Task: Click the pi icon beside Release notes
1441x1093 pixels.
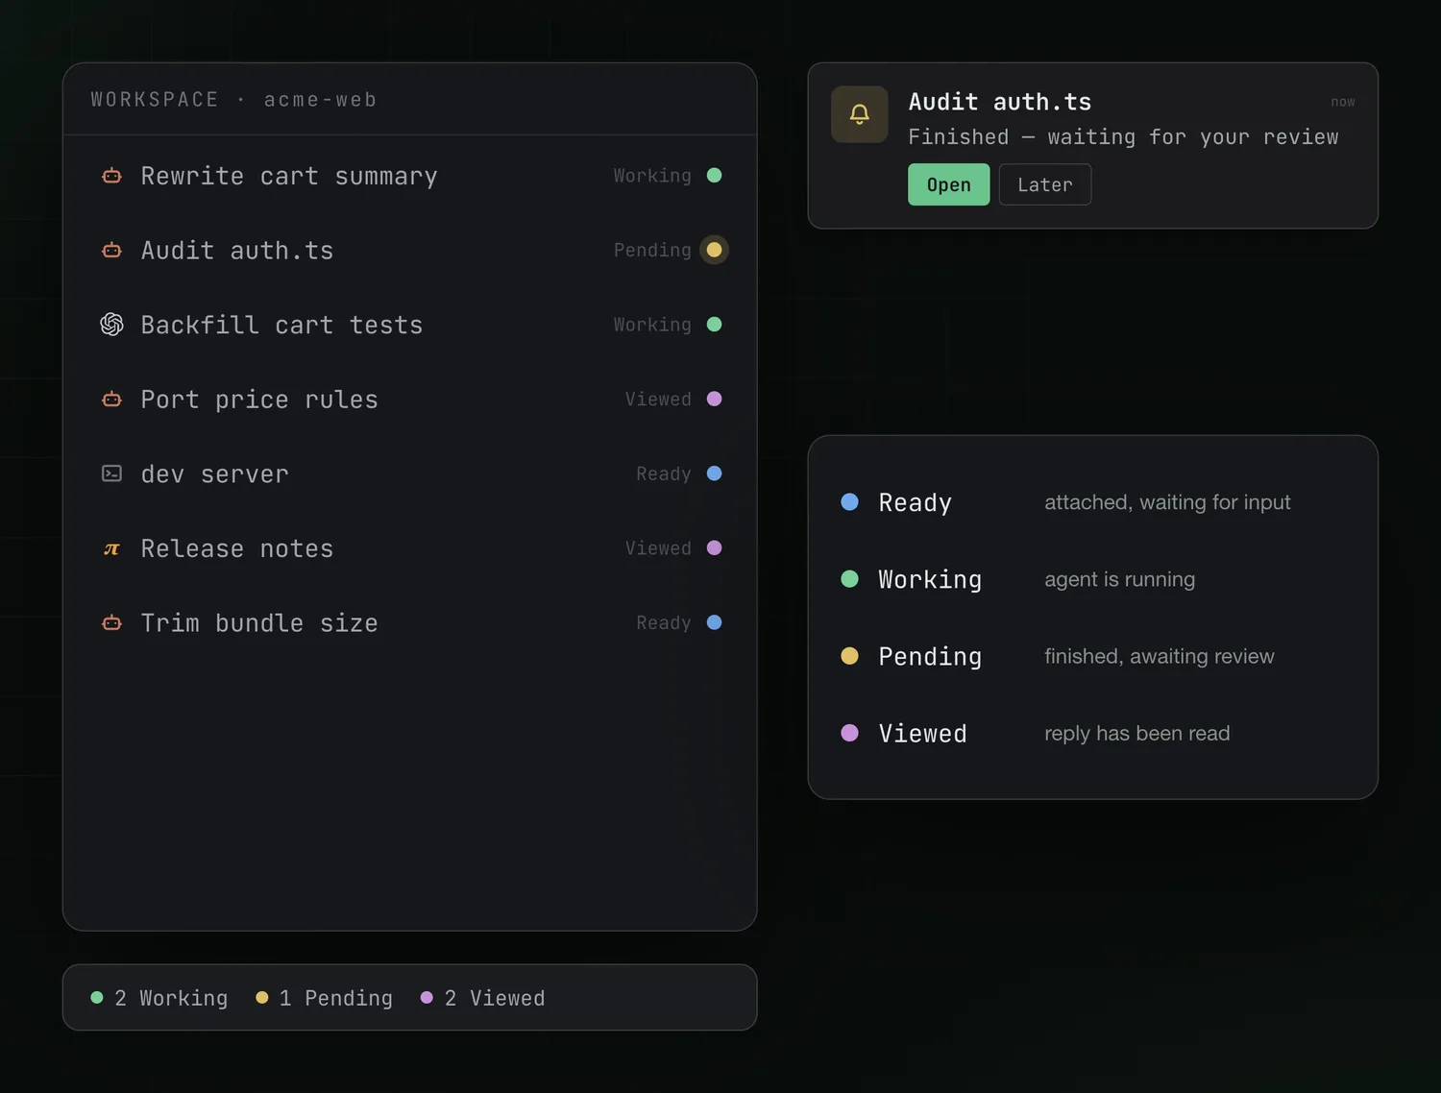Action: coord(111,548)
